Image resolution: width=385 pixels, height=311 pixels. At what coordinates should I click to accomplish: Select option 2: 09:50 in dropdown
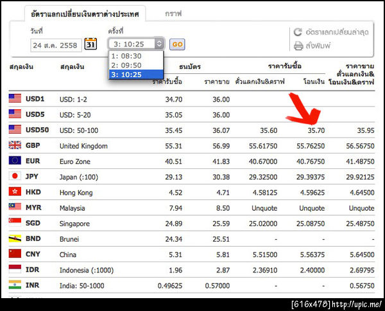click(136, 66)
